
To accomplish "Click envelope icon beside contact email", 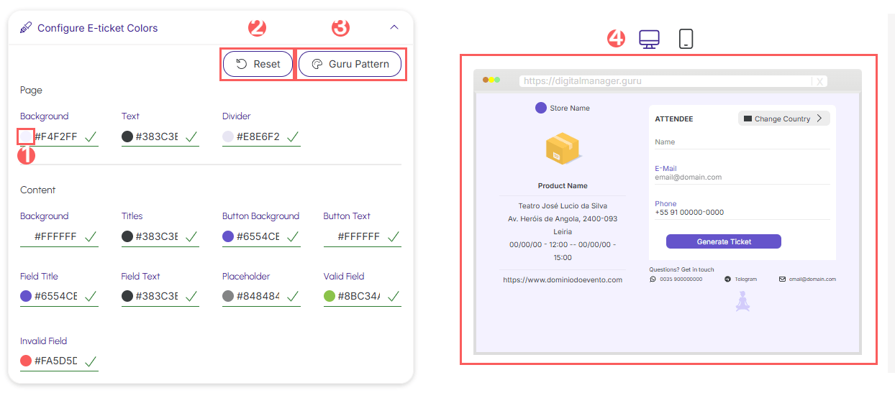I will (x=783, y=279).
